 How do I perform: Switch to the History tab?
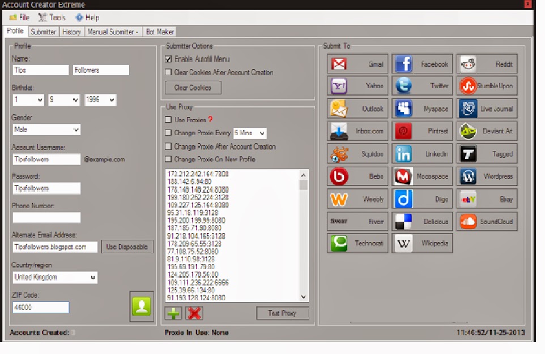71,32
